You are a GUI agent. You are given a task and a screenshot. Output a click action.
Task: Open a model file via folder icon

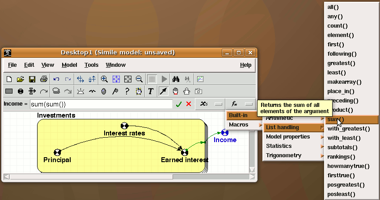21,79
